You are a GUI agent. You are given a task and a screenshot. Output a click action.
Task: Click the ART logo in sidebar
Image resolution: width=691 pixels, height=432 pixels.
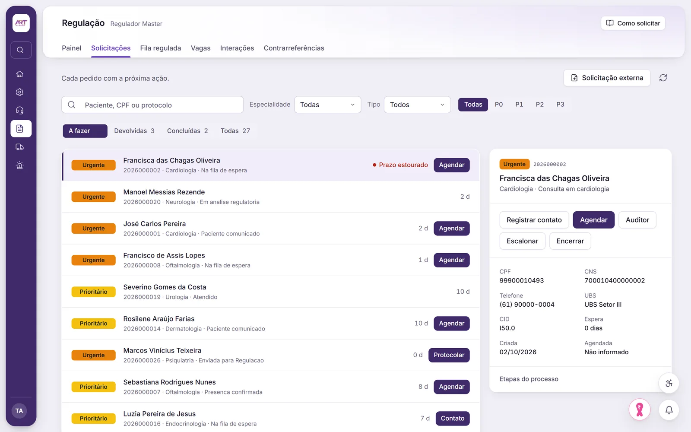pos(21,23)
